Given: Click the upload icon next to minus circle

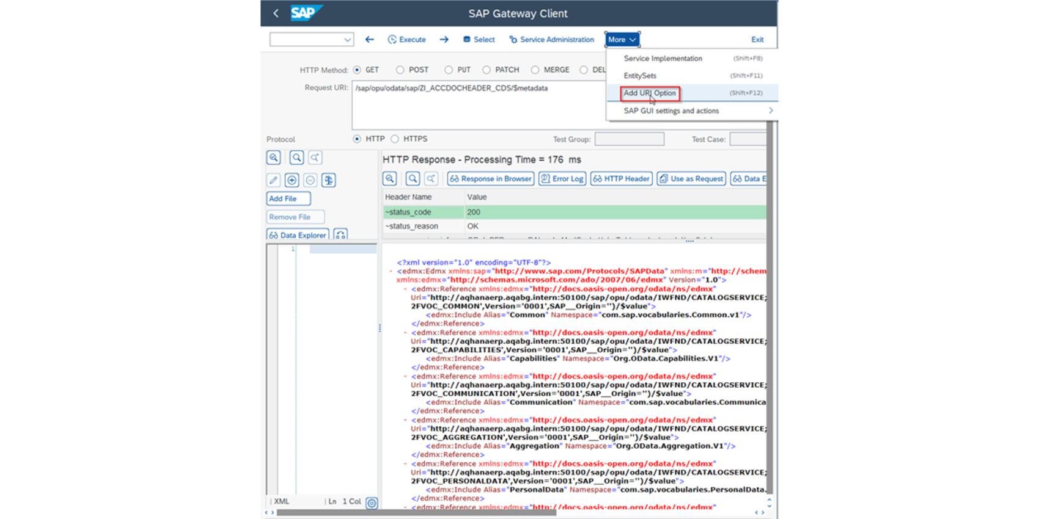Looking at the screenshot, I should [x=329, y=180].
